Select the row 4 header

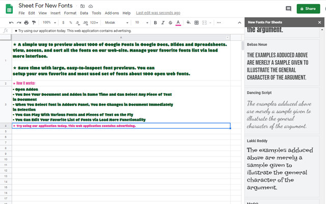click(6, 126)
